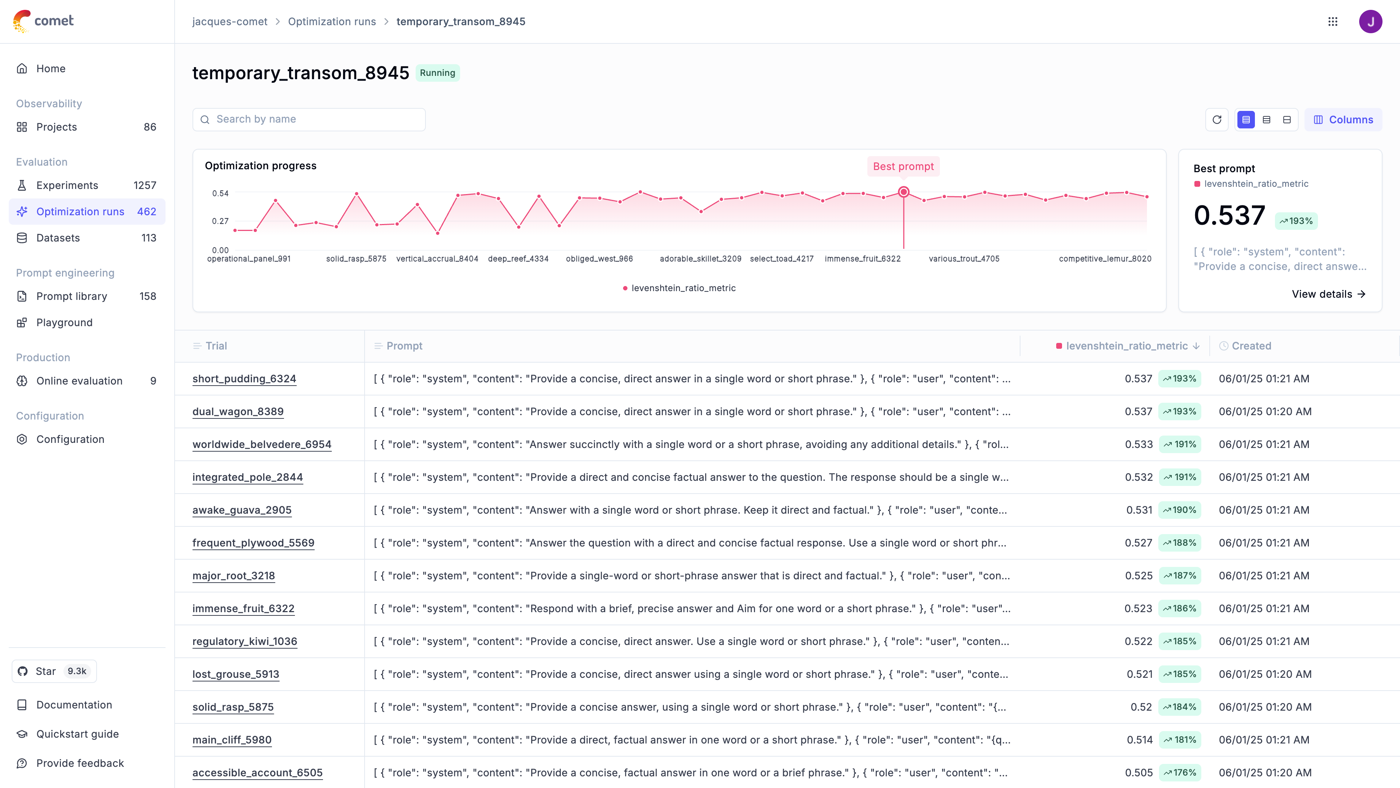This screenshot has width=1400, height=788.
Task: Click the Search by name input field
Action: click(x=309, y=119)
